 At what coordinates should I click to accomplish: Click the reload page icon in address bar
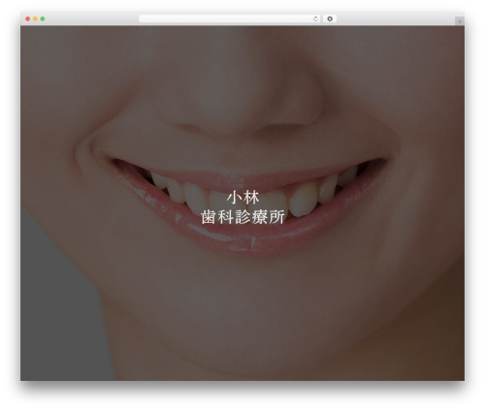click(x=315, y=19)
